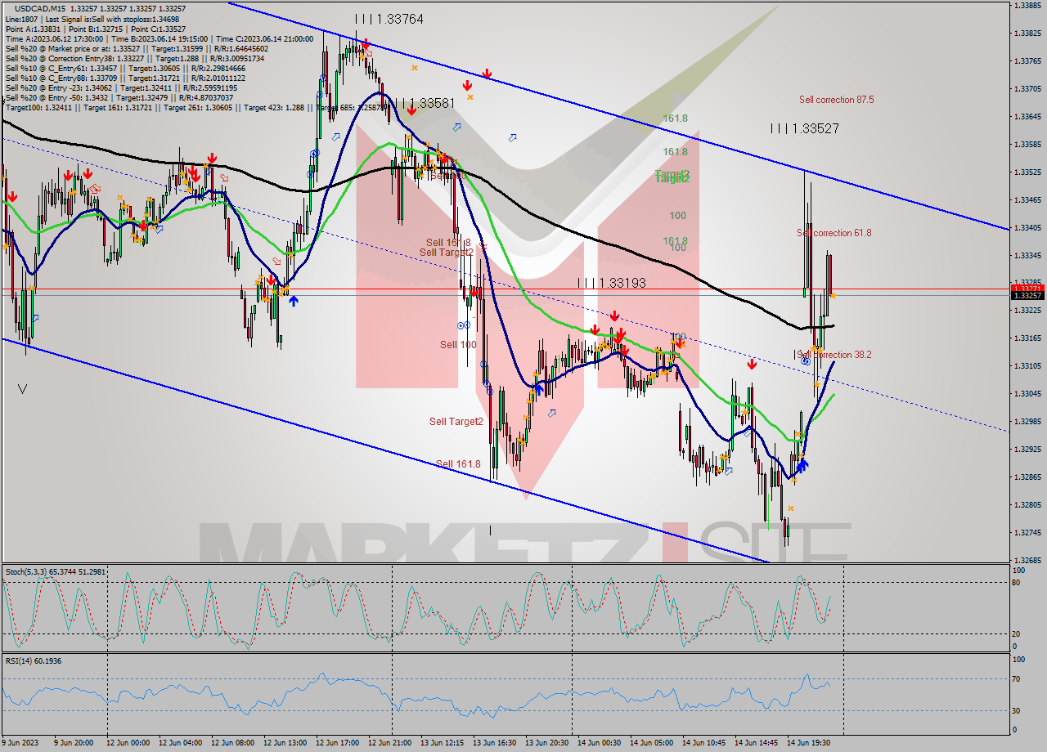Click the 1.33885 value on price axis

point(1027,6)
